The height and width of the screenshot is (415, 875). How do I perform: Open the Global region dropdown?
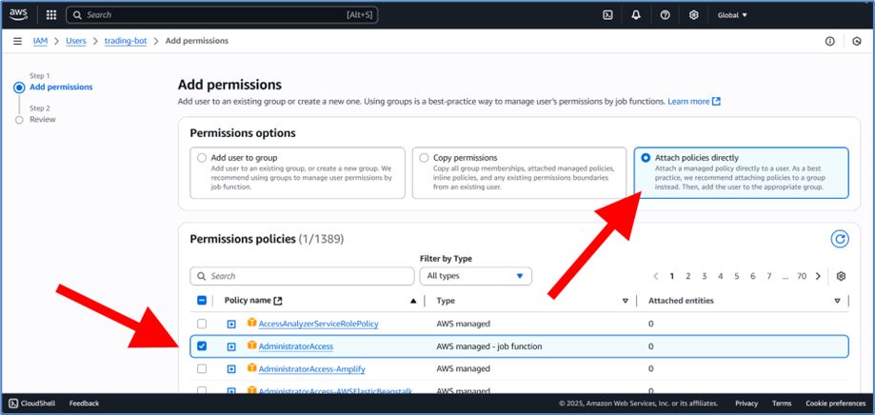click(x=732, y=15)
